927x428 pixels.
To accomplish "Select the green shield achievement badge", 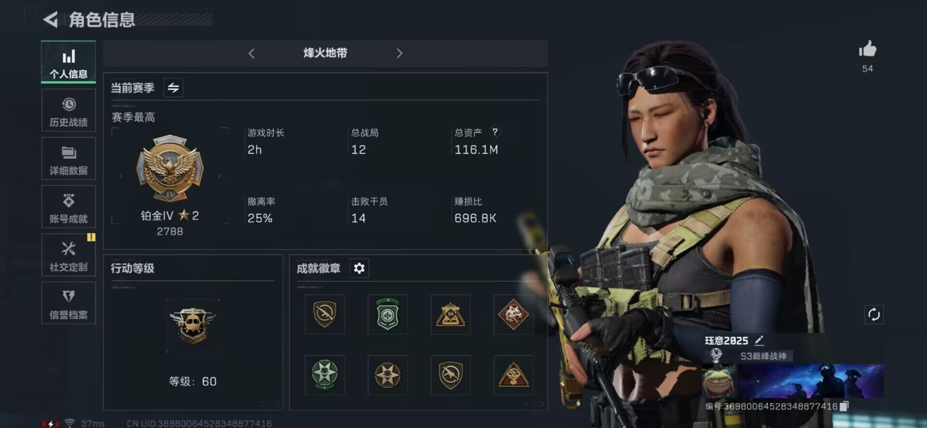I will (387, 314).
